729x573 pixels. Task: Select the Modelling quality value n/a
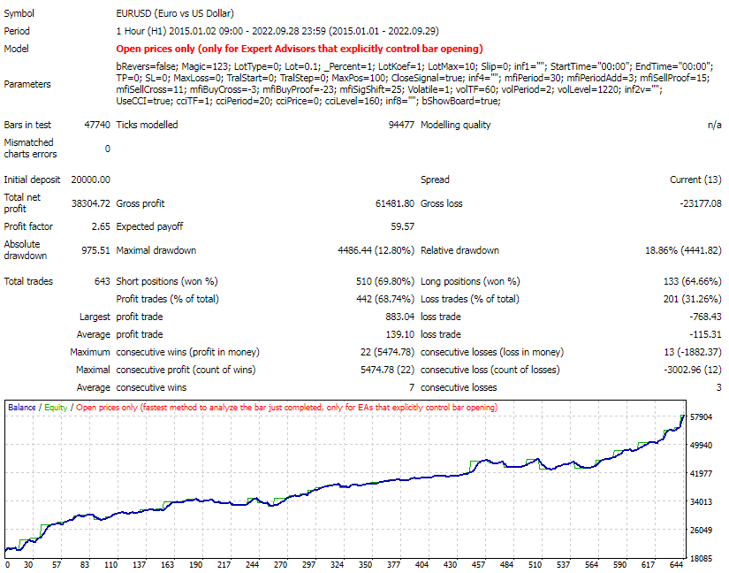pyautogui.click(x=715, y=125)
